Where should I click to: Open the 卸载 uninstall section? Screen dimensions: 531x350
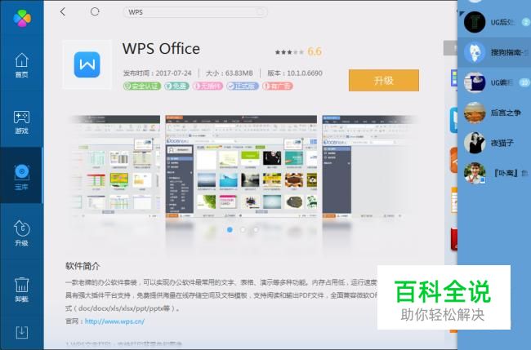[x=22, y=290]
